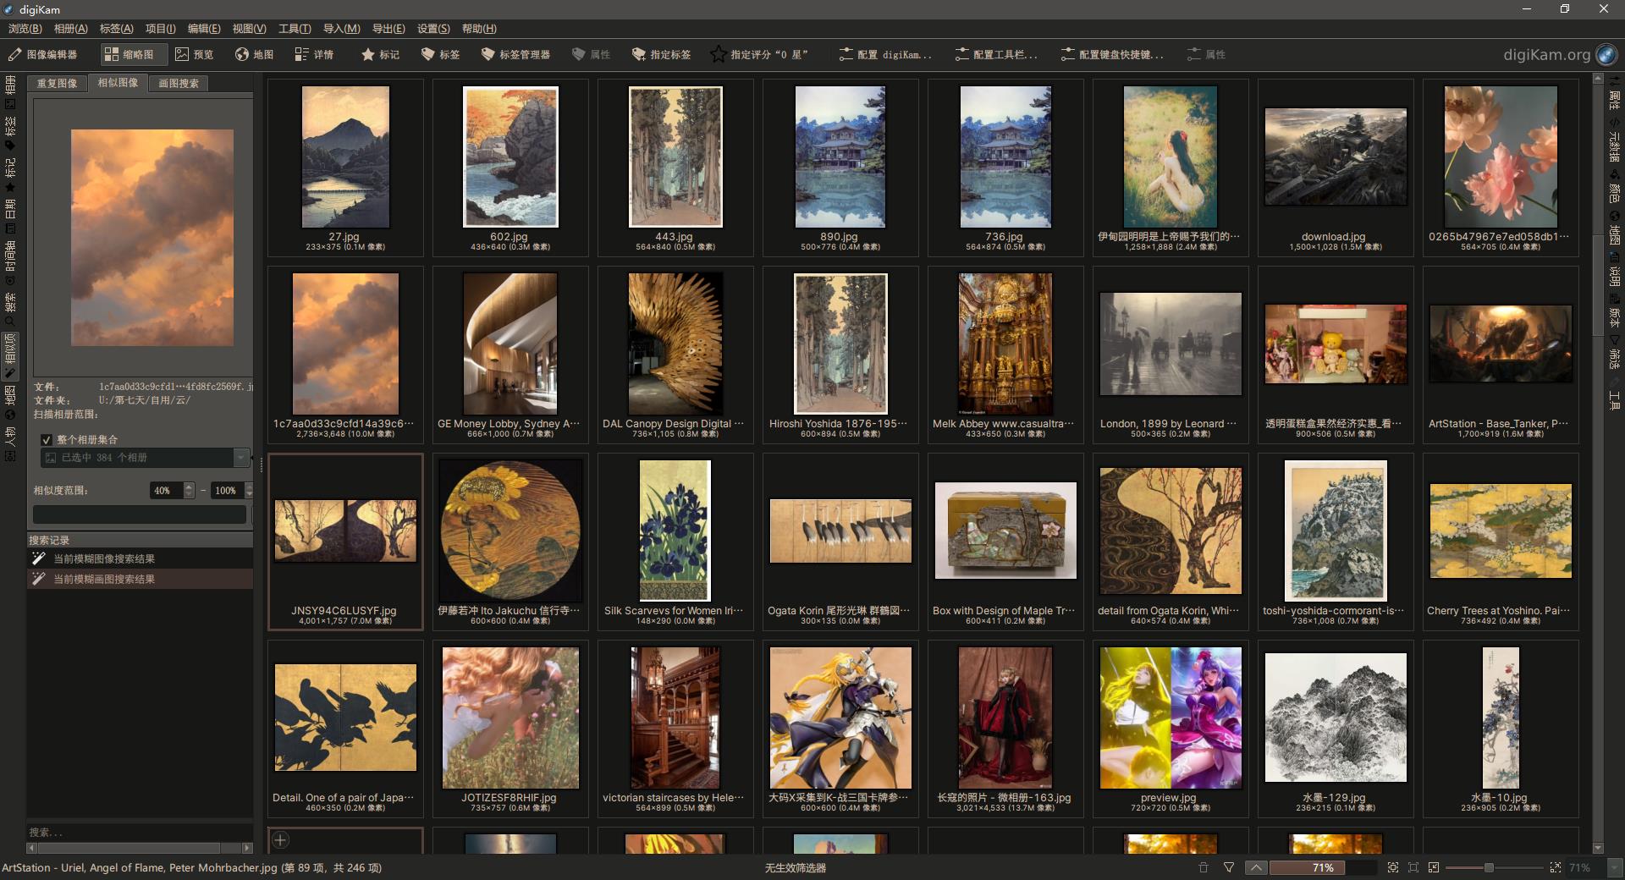1625x880 pixels.
Task: Click the zoom fit-to-window status bar icon
Action: [x=1393, y=867]
